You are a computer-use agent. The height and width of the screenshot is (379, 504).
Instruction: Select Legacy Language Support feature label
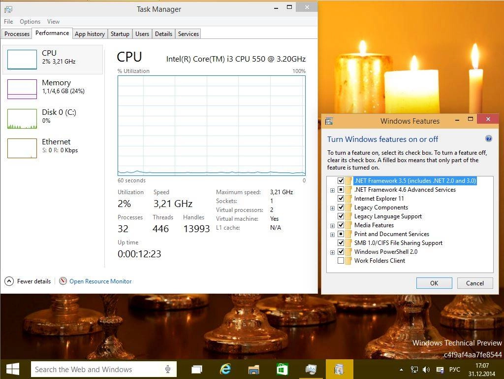[388, 216]
